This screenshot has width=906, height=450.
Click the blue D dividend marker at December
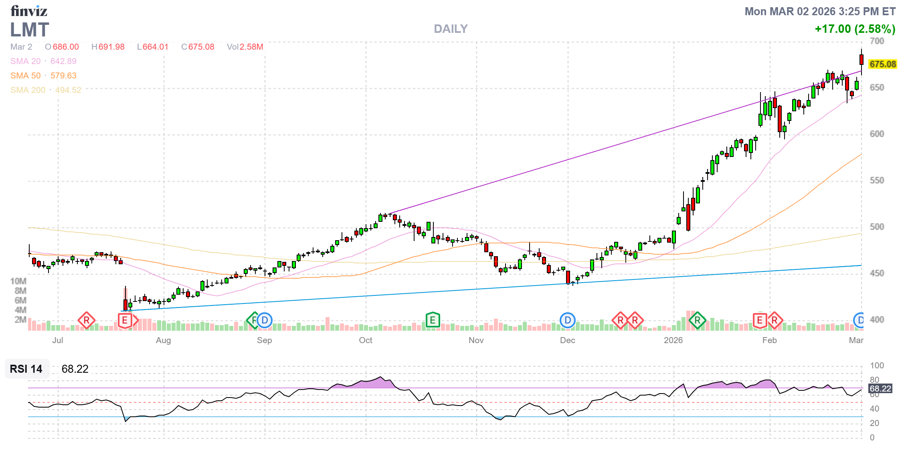pos(568,320)
